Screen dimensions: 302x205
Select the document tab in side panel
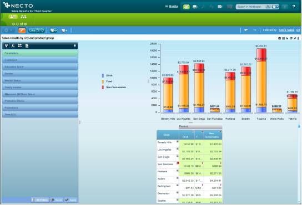(x=27, y=46)
